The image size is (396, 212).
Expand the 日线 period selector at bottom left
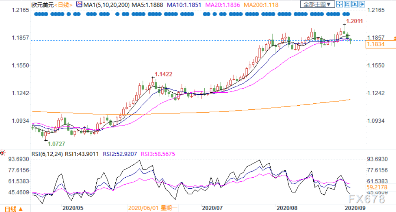(x=14, y=209)
